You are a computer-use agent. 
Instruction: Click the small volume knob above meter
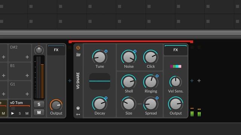[x=39, y=50]
